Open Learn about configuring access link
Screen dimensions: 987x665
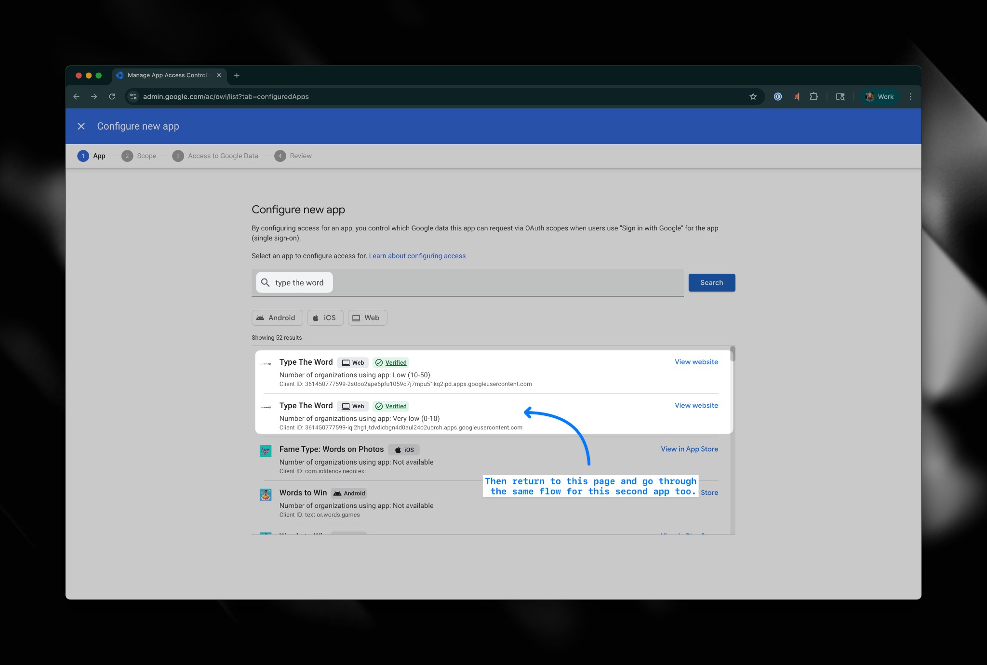[417, 256]
